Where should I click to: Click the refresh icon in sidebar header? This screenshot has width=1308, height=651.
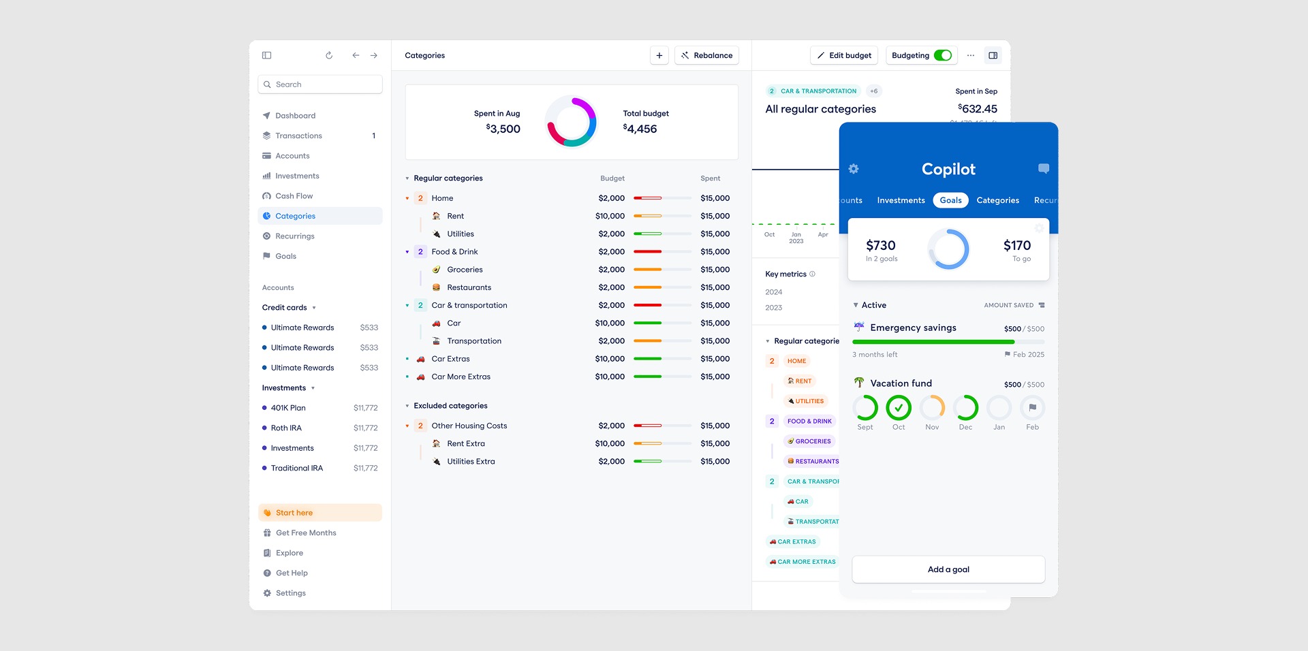(329, 55)
